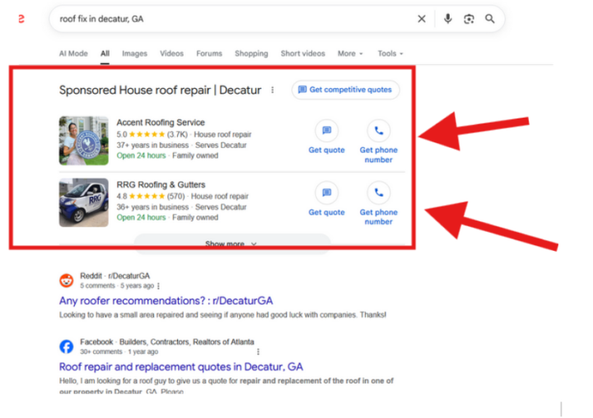593x418 pixels.
Task: Open RRG Roofing & Gutters listing title
Action: (161, 185)
